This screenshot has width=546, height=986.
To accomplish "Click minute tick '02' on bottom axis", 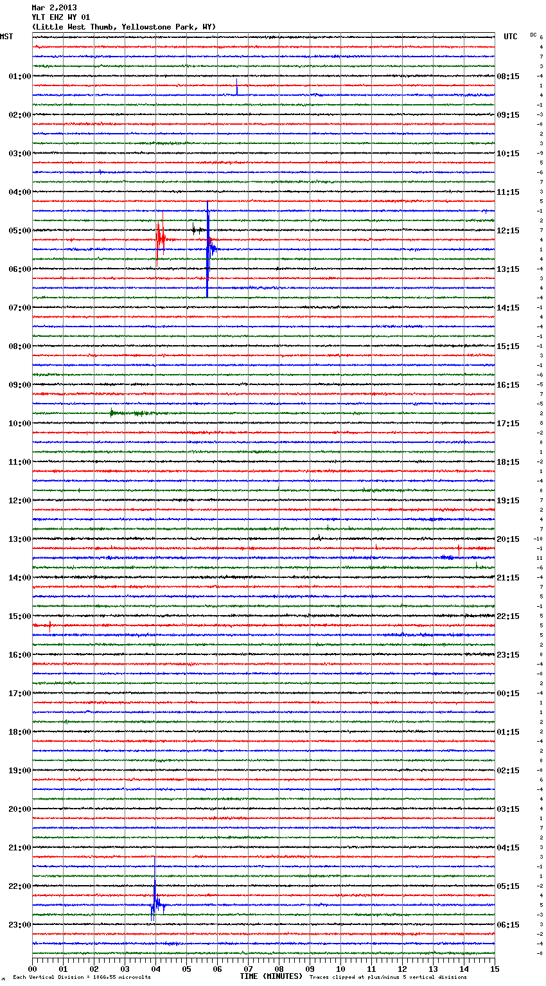I will (x=94, y=969).
